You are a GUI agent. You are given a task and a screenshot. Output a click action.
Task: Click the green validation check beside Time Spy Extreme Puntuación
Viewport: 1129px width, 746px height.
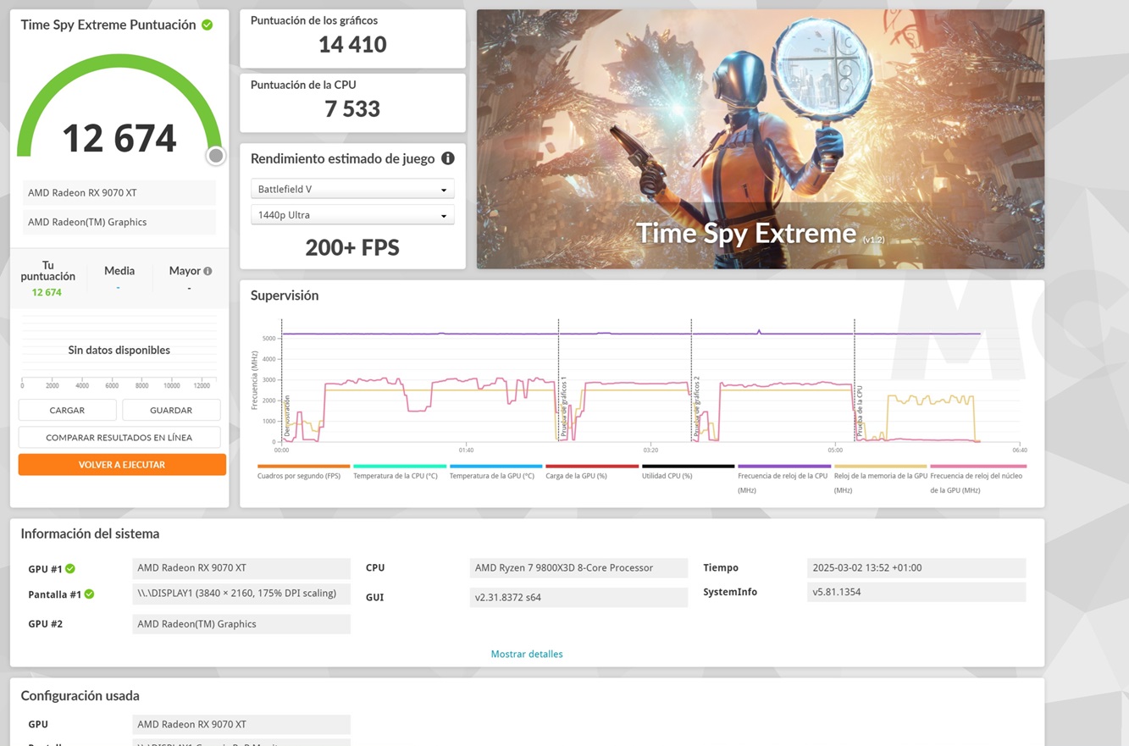point(208,25)
